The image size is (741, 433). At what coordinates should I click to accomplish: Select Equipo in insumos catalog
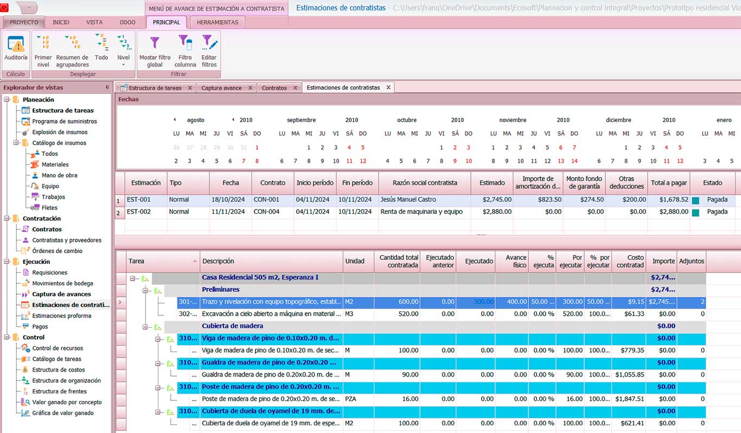click(x=50, y=186)
